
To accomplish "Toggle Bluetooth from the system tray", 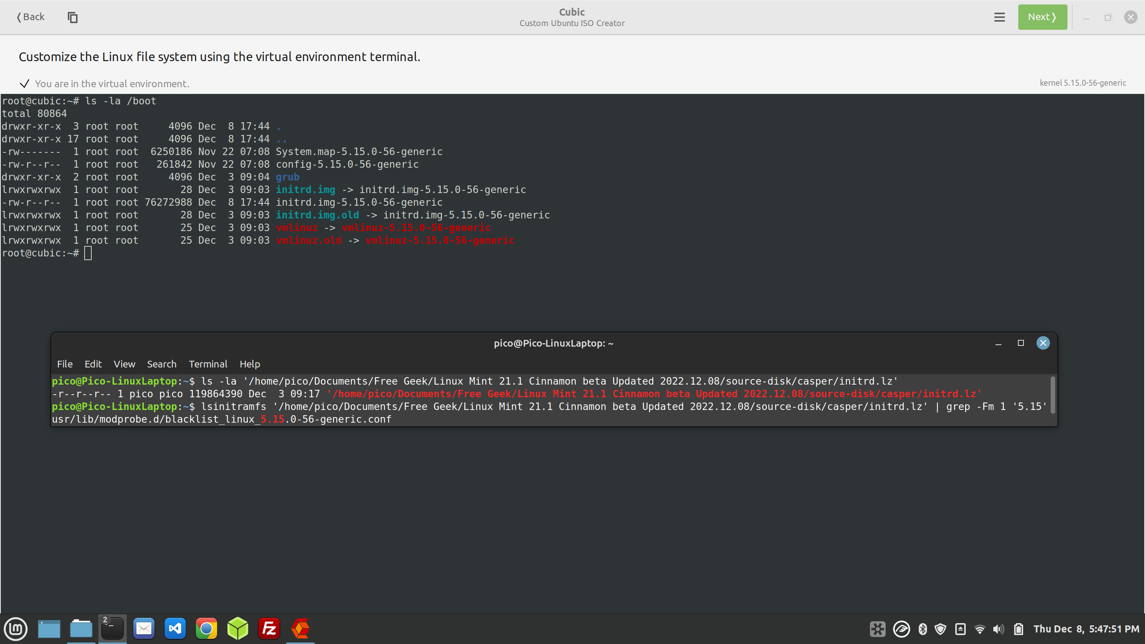I will 923,629.
